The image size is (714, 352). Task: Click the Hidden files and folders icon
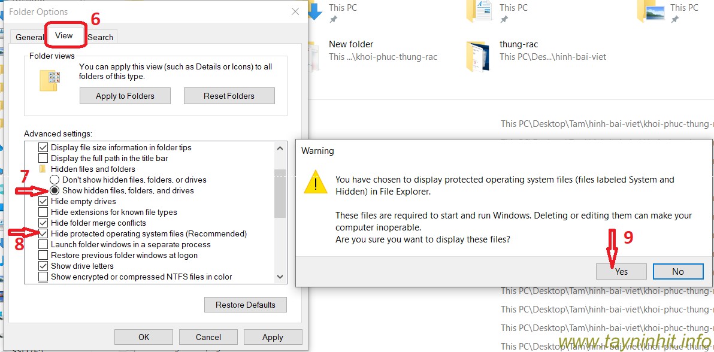(43, 169)
